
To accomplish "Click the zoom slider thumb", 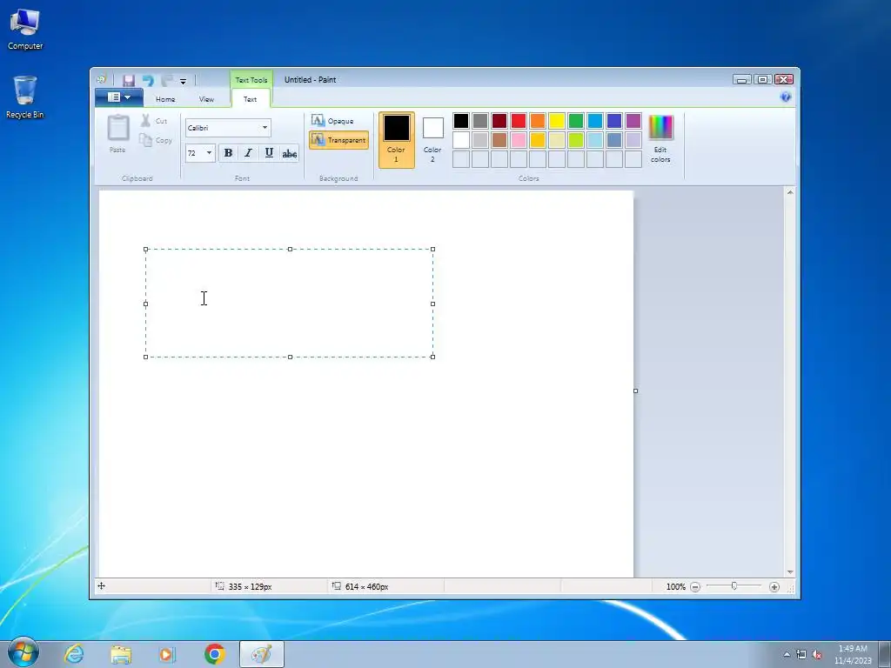I will coord(734,585).
